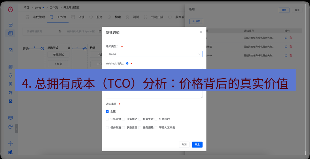Switch to the 代码扫描 tab

[157, 17]
